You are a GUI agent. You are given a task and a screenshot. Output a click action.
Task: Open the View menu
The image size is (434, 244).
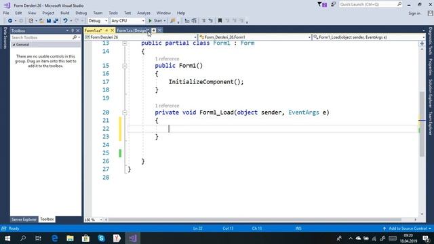tap(32, 13)
